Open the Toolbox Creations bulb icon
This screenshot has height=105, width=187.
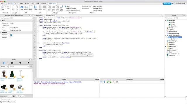(28, 63)
